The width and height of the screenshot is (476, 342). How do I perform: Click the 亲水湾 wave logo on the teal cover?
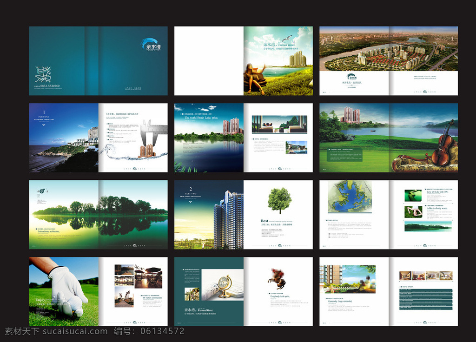click(x=151, y=45)
